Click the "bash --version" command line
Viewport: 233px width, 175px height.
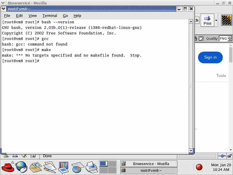coord(38,22)
